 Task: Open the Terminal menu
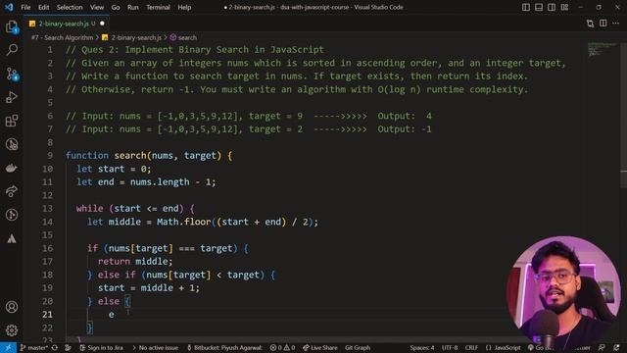click(x=158, y=7)
